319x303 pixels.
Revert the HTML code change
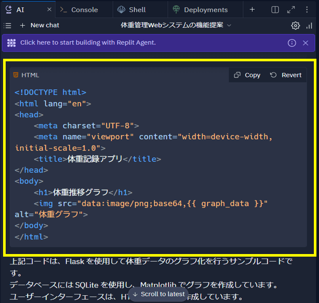tap(286, 75)
